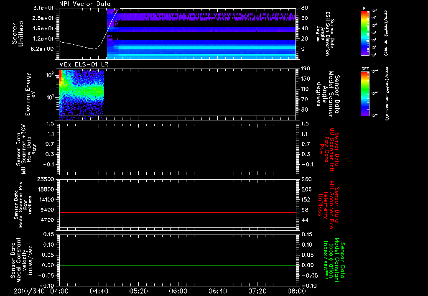The image size is (428, 296).
Task: Click the Electron Energy eV axis label
Action: coord(30,94)
